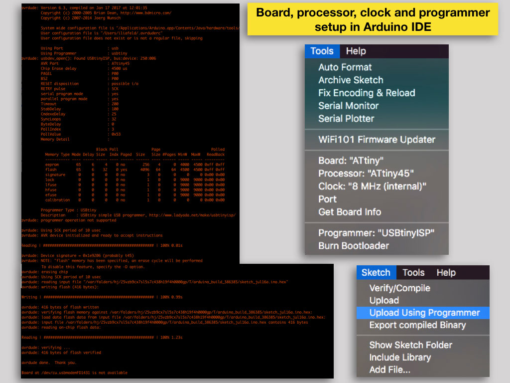The height and width of the screenshot is (383, 510).
Task: Open the Tools menu in the upper menu bar
Action: pos(322,51)
